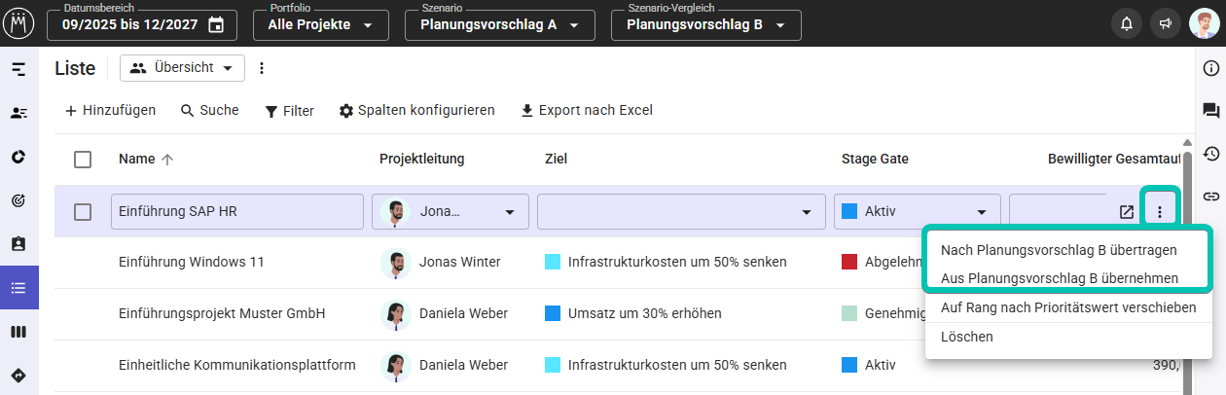Open the comments panel icon
Viewport: 1226px width, 395px height.
[1211, 111]
